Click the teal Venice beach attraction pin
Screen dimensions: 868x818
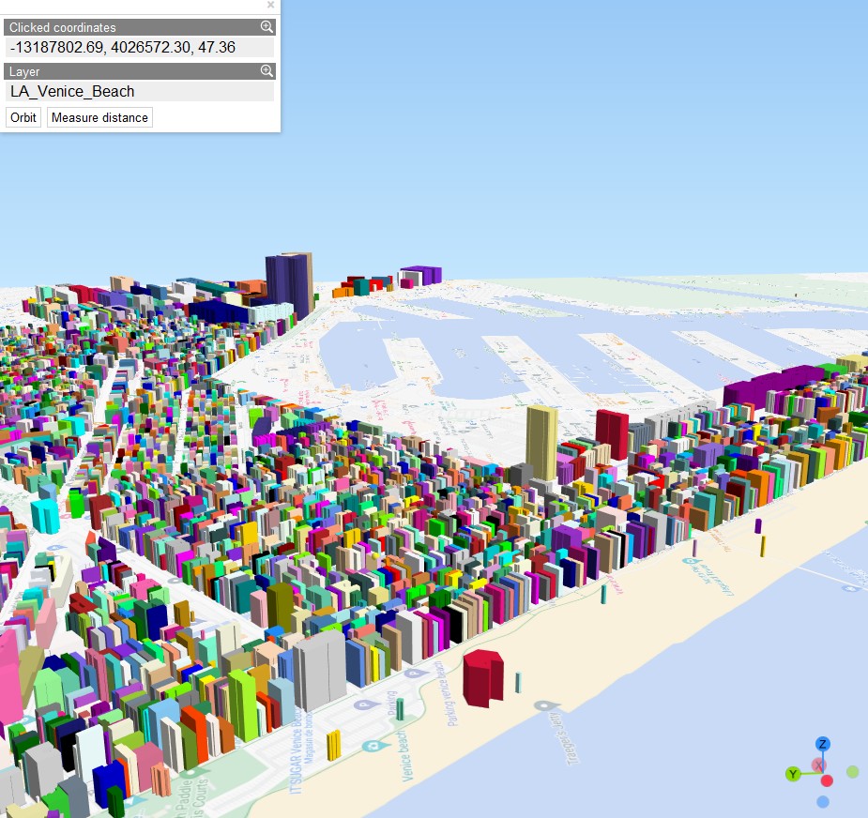[x=371, y=746]
